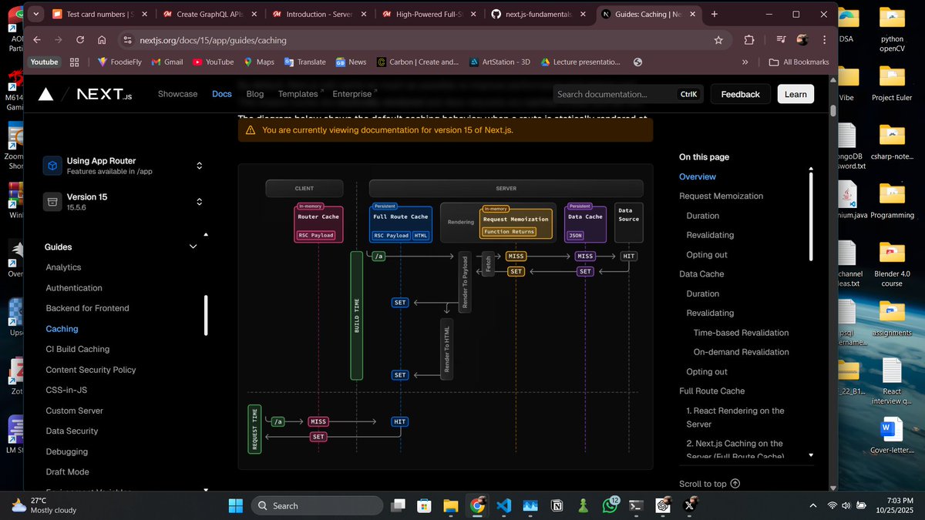Image resolution: width=925 pixels, height=520 pixels.
Task: Jump to Time-based Revalidation section
Action: point(742,333)
